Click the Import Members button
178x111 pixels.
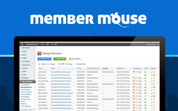(x=75, y=59)
